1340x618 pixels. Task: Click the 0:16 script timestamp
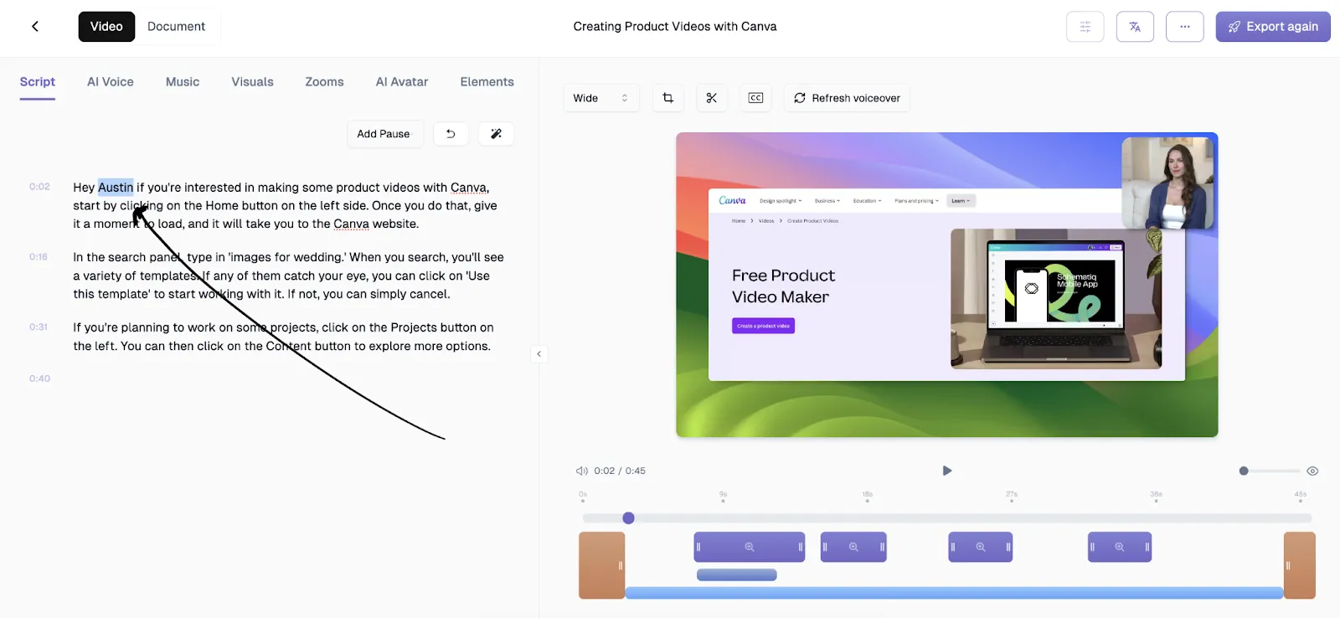click(39, 257)
